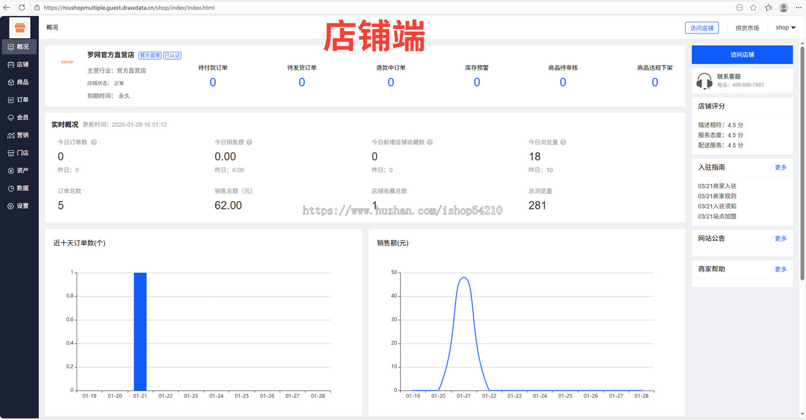This screenshot has width=806, height=420.
Task: Click the 已认证 badge
Action: coord(172,55)
